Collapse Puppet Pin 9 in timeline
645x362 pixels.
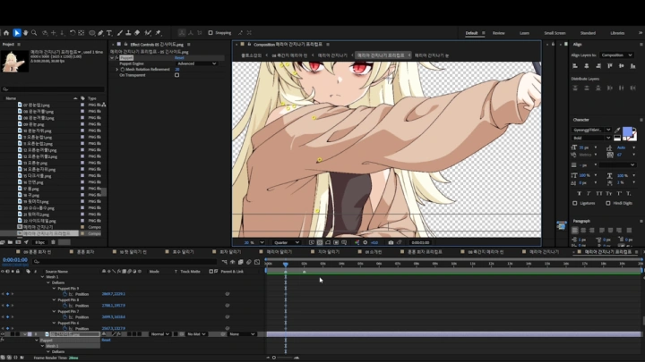[54, 289]
